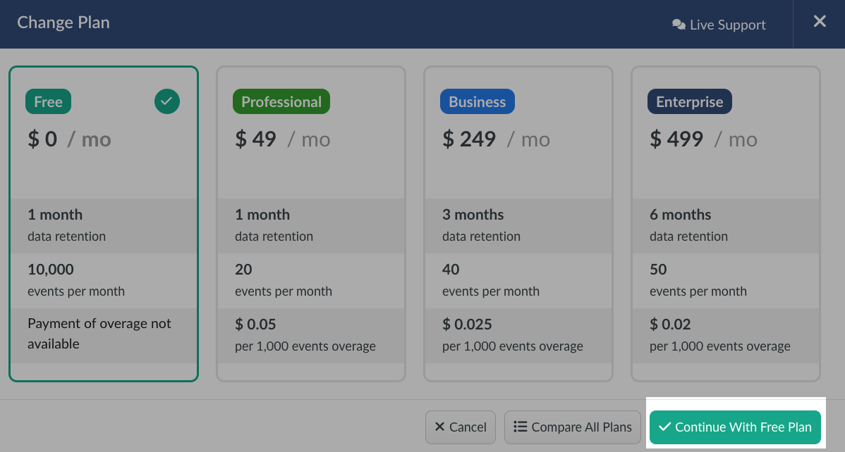Select the Business plan badge

click(478, 101)
